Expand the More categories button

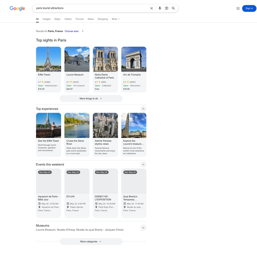pyautogui.click(x=91, y=242)
